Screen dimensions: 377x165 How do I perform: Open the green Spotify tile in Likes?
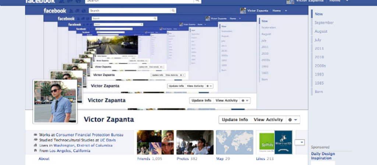[267, 141]
